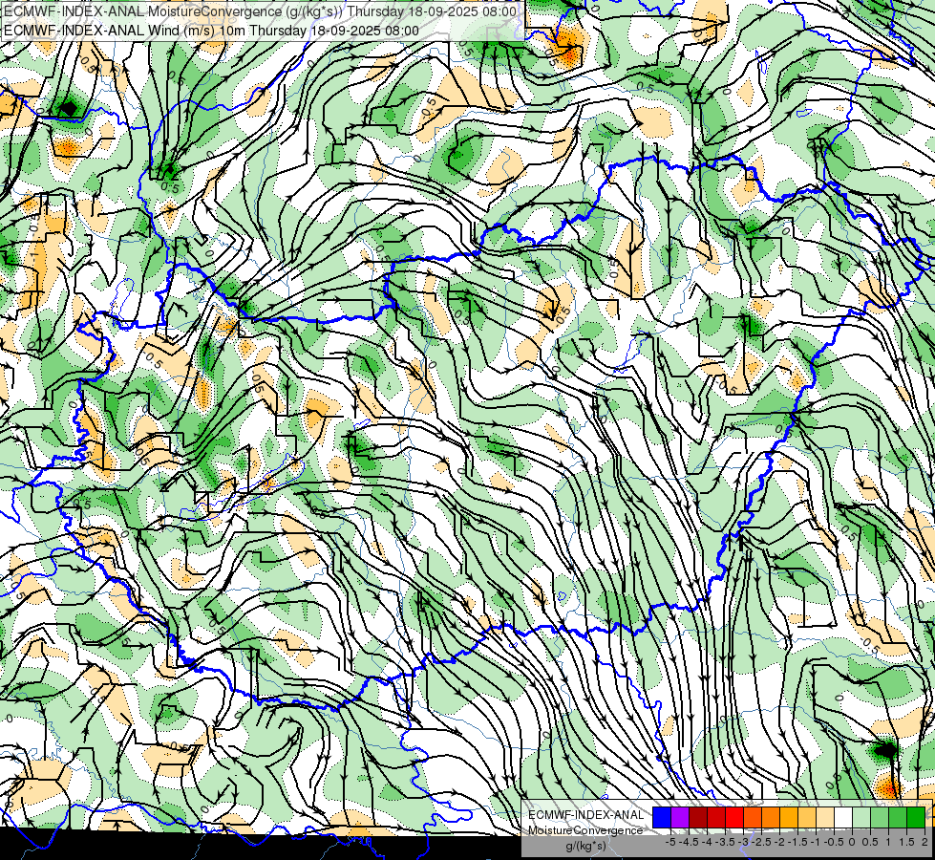Click the -1.5 tick label on the legend
This screenshot has height=860, width=935.
(797, 842)
